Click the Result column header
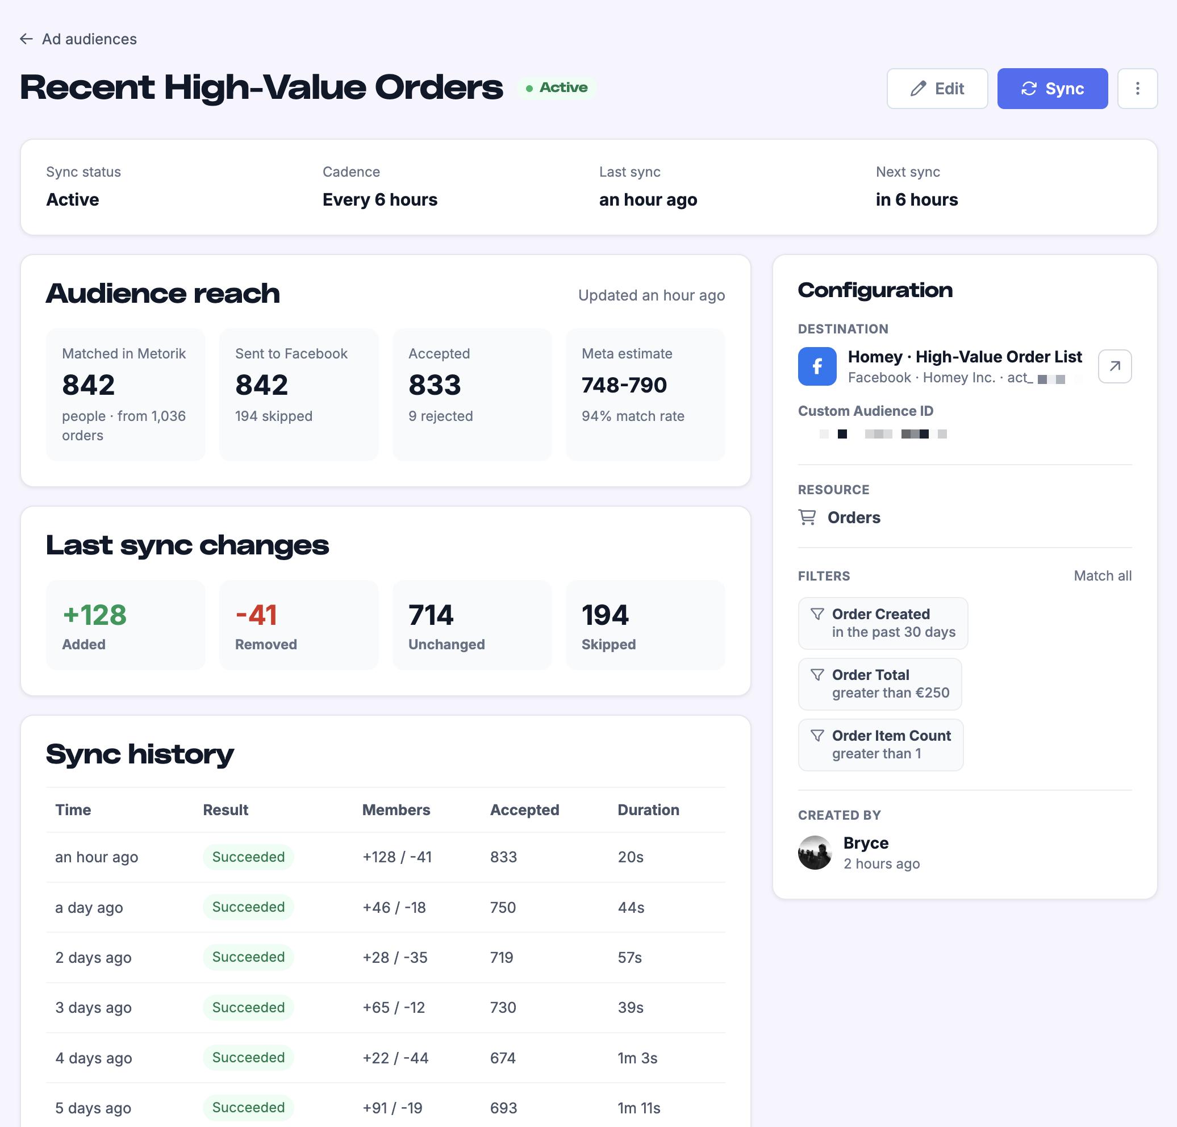This screenshot has height=1127, width=1177. click(x=225, y=809)
